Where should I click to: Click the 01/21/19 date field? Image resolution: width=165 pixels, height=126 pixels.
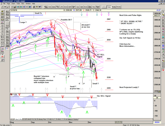pyautogui.click(x=118, y=122)
